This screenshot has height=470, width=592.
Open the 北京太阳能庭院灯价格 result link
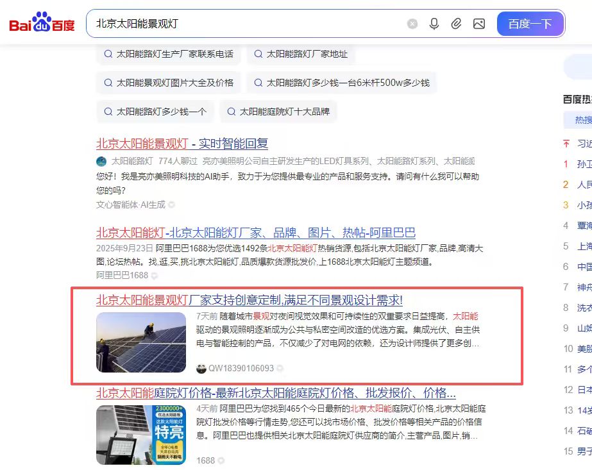coord(276,393)
